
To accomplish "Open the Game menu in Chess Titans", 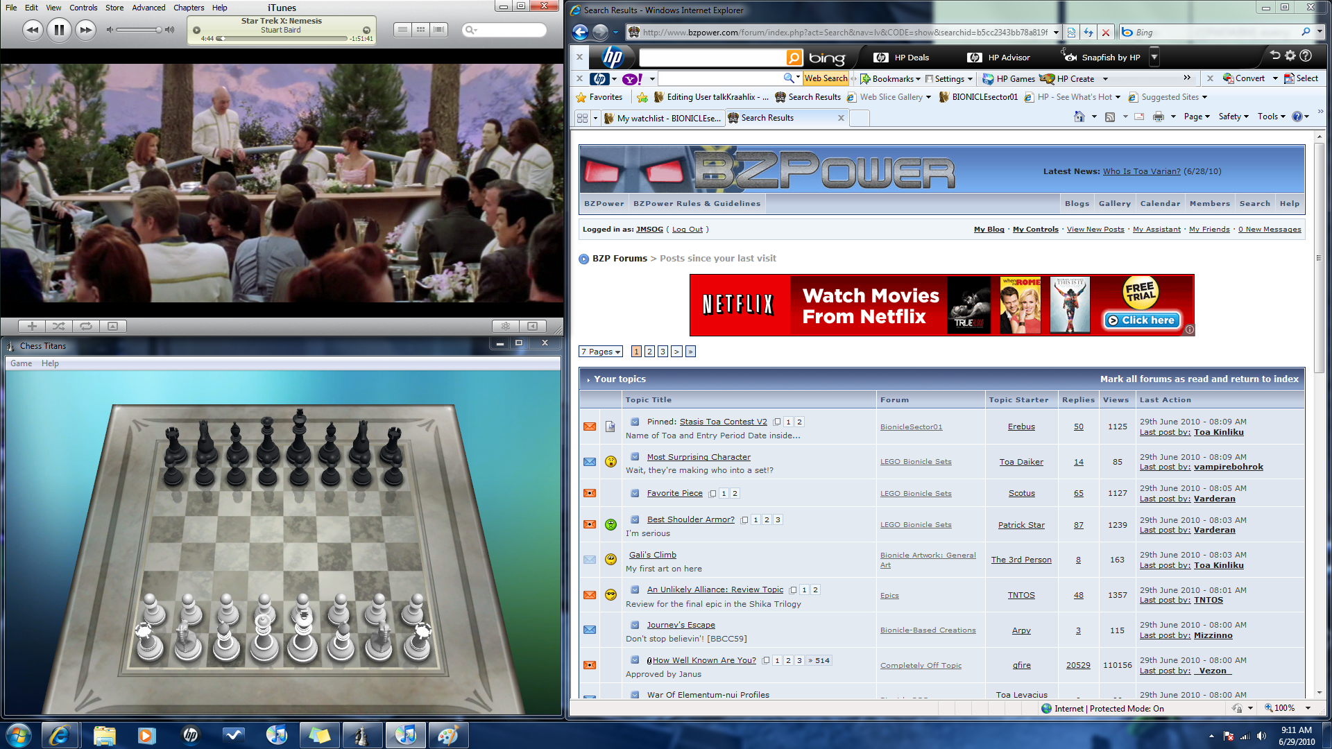I will pyautogui.click(x=21, y=363).
